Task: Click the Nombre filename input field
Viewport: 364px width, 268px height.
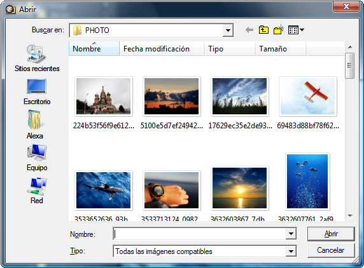Action: tap(200, 234)
